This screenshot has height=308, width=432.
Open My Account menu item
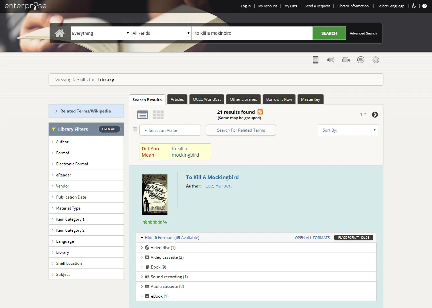pos(268,6)
